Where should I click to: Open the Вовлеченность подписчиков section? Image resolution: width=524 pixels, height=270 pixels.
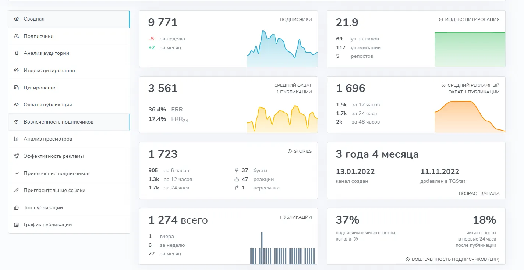tap(69, 122)
